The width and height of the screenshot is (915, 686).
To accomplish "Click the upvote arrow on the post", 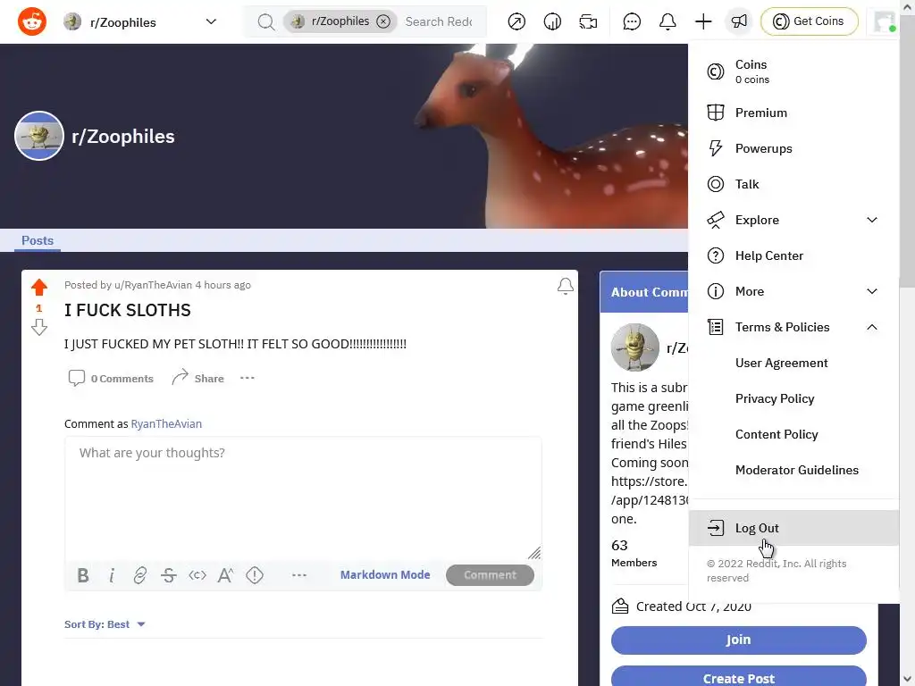I will point(39,287).
